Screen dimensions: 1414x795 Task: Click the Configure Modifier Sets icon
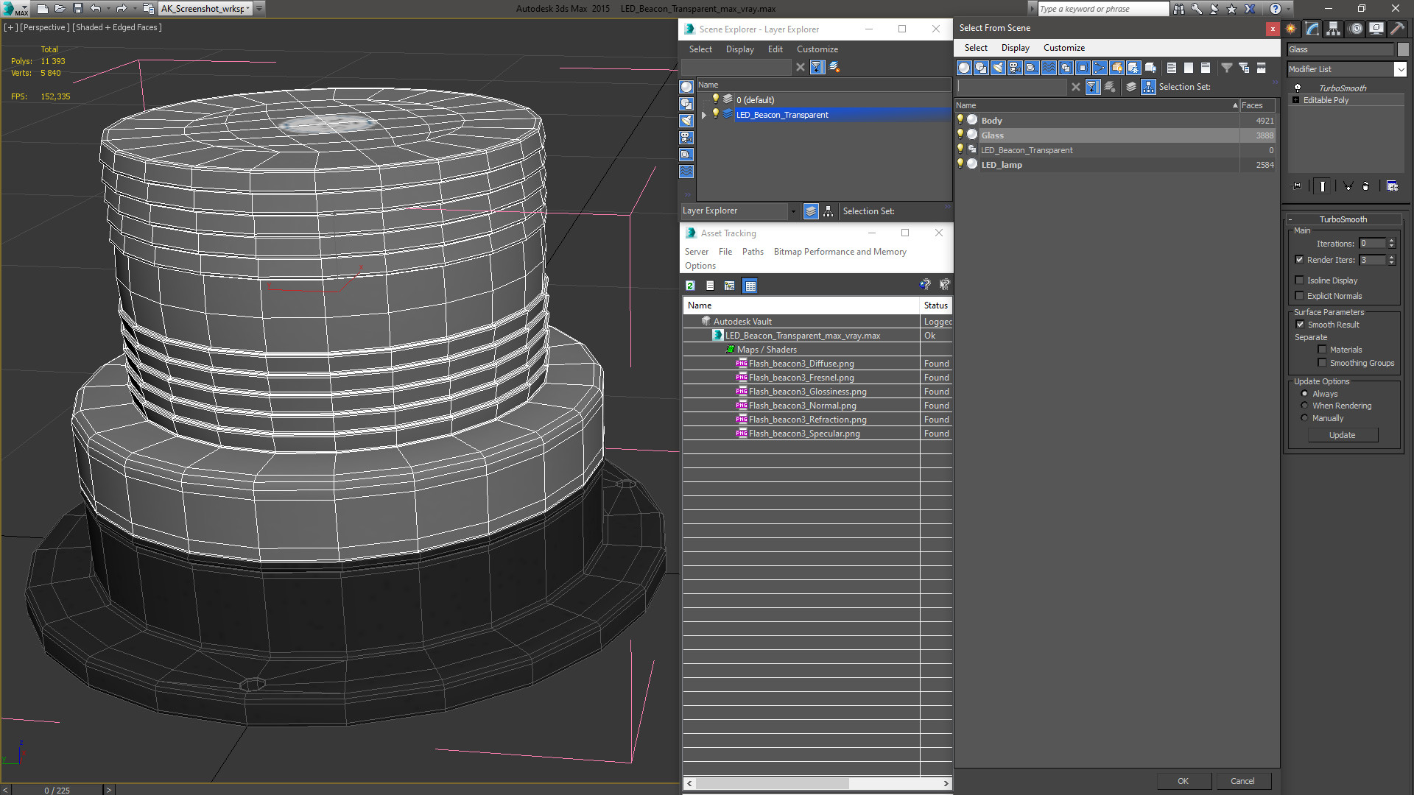[1392, 186]
